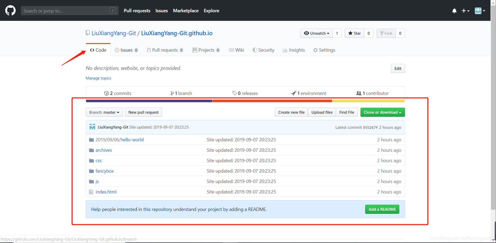
Task: Open the archives folder
Action: [103, 150]
